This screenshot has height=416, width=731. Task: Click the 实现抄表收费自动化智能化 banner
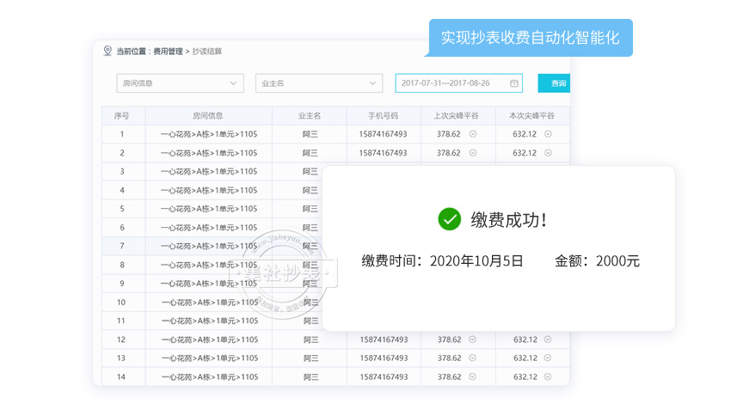[x=530, y=38]
